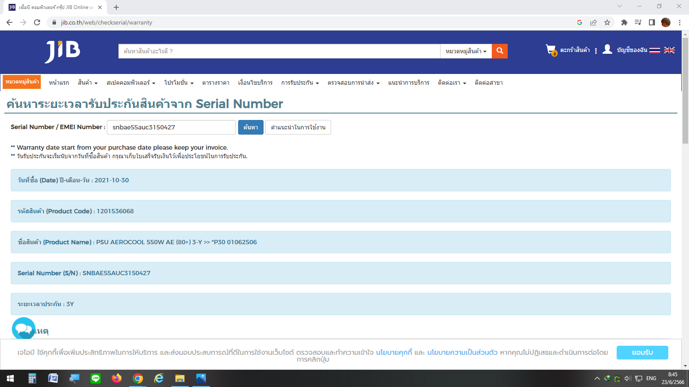Expand the สินค้า menu
The height and width of the screenshot is (387, 689).
tap(88, 83)
